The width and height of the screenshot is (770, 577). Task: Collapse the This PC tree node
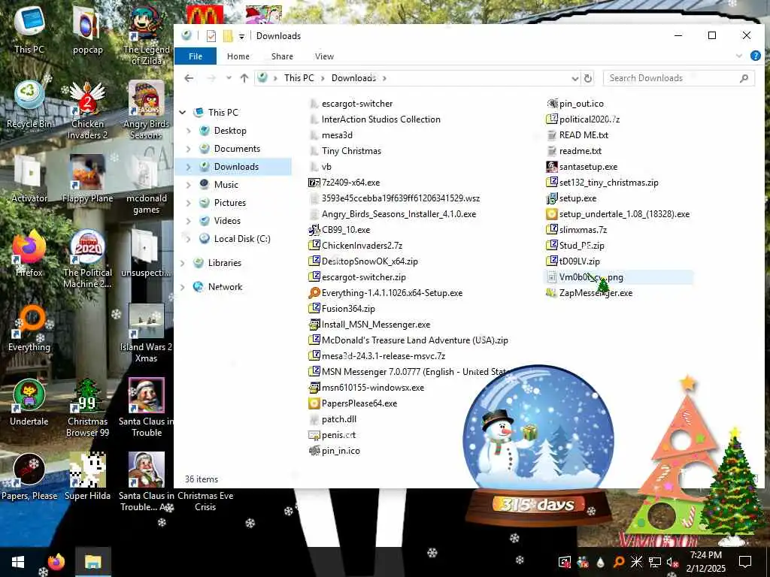(183, 113)
